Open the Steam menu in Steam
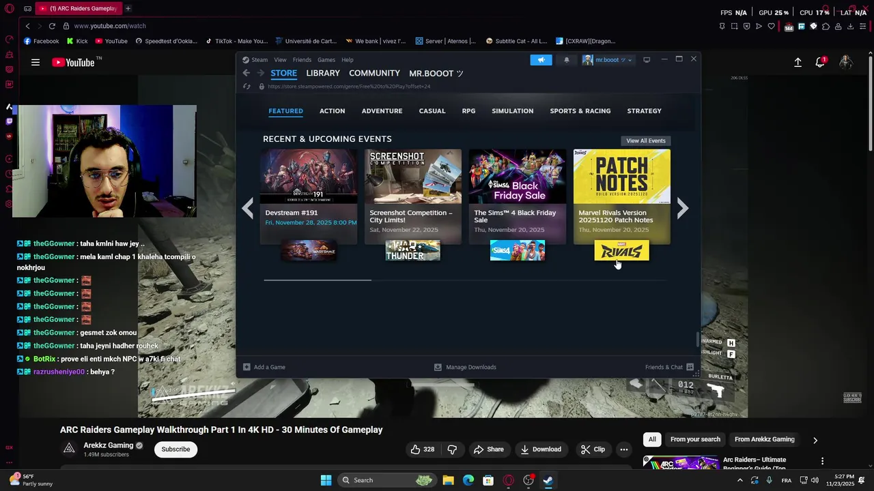The width and height of the screenshot is (874, 491). tap(260, 60)
